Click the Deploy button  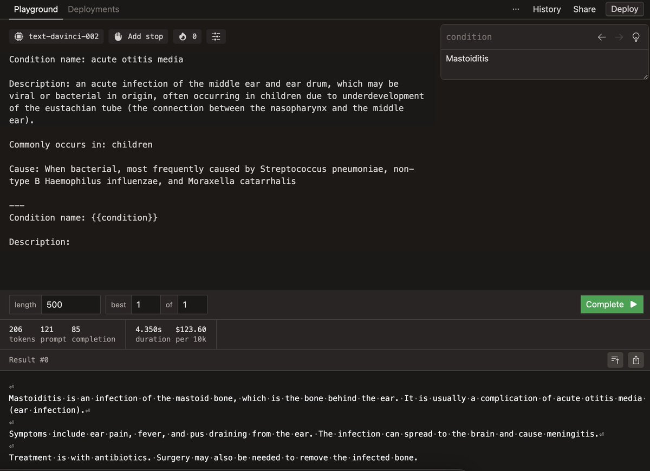(x=625, y=9)
